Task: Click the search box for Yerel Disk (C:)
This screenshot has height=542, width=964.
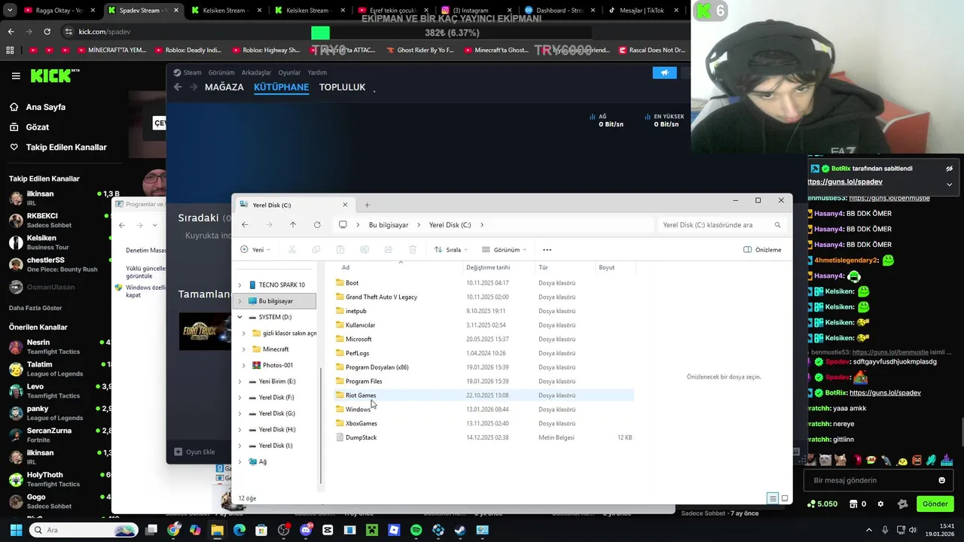Action: tap(721, 225)
